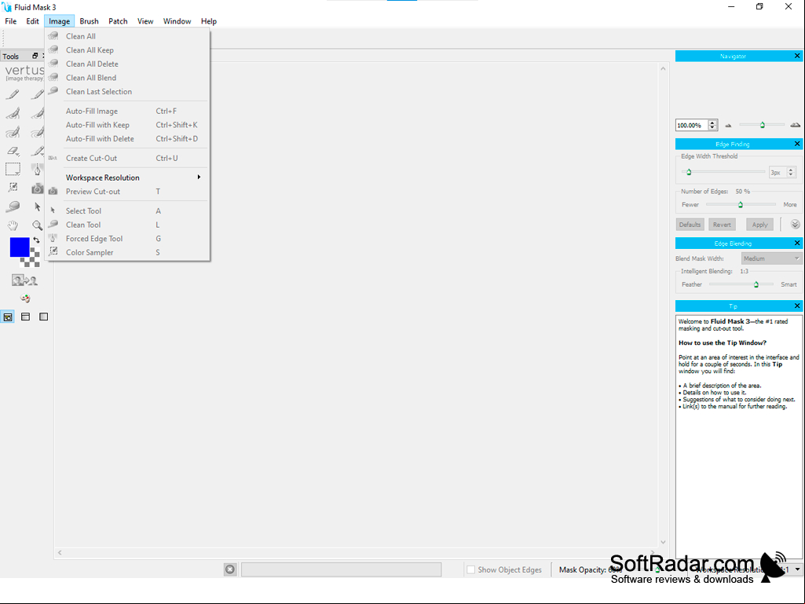Enable the Show Object Edges checkbox
This screenshot has height=604, width=805.
point(470,569)
